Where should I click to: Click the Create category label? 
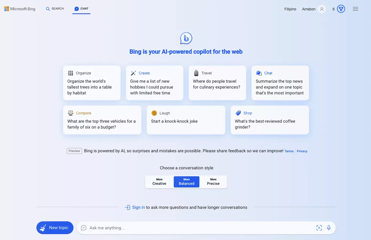tap(144, 73)
